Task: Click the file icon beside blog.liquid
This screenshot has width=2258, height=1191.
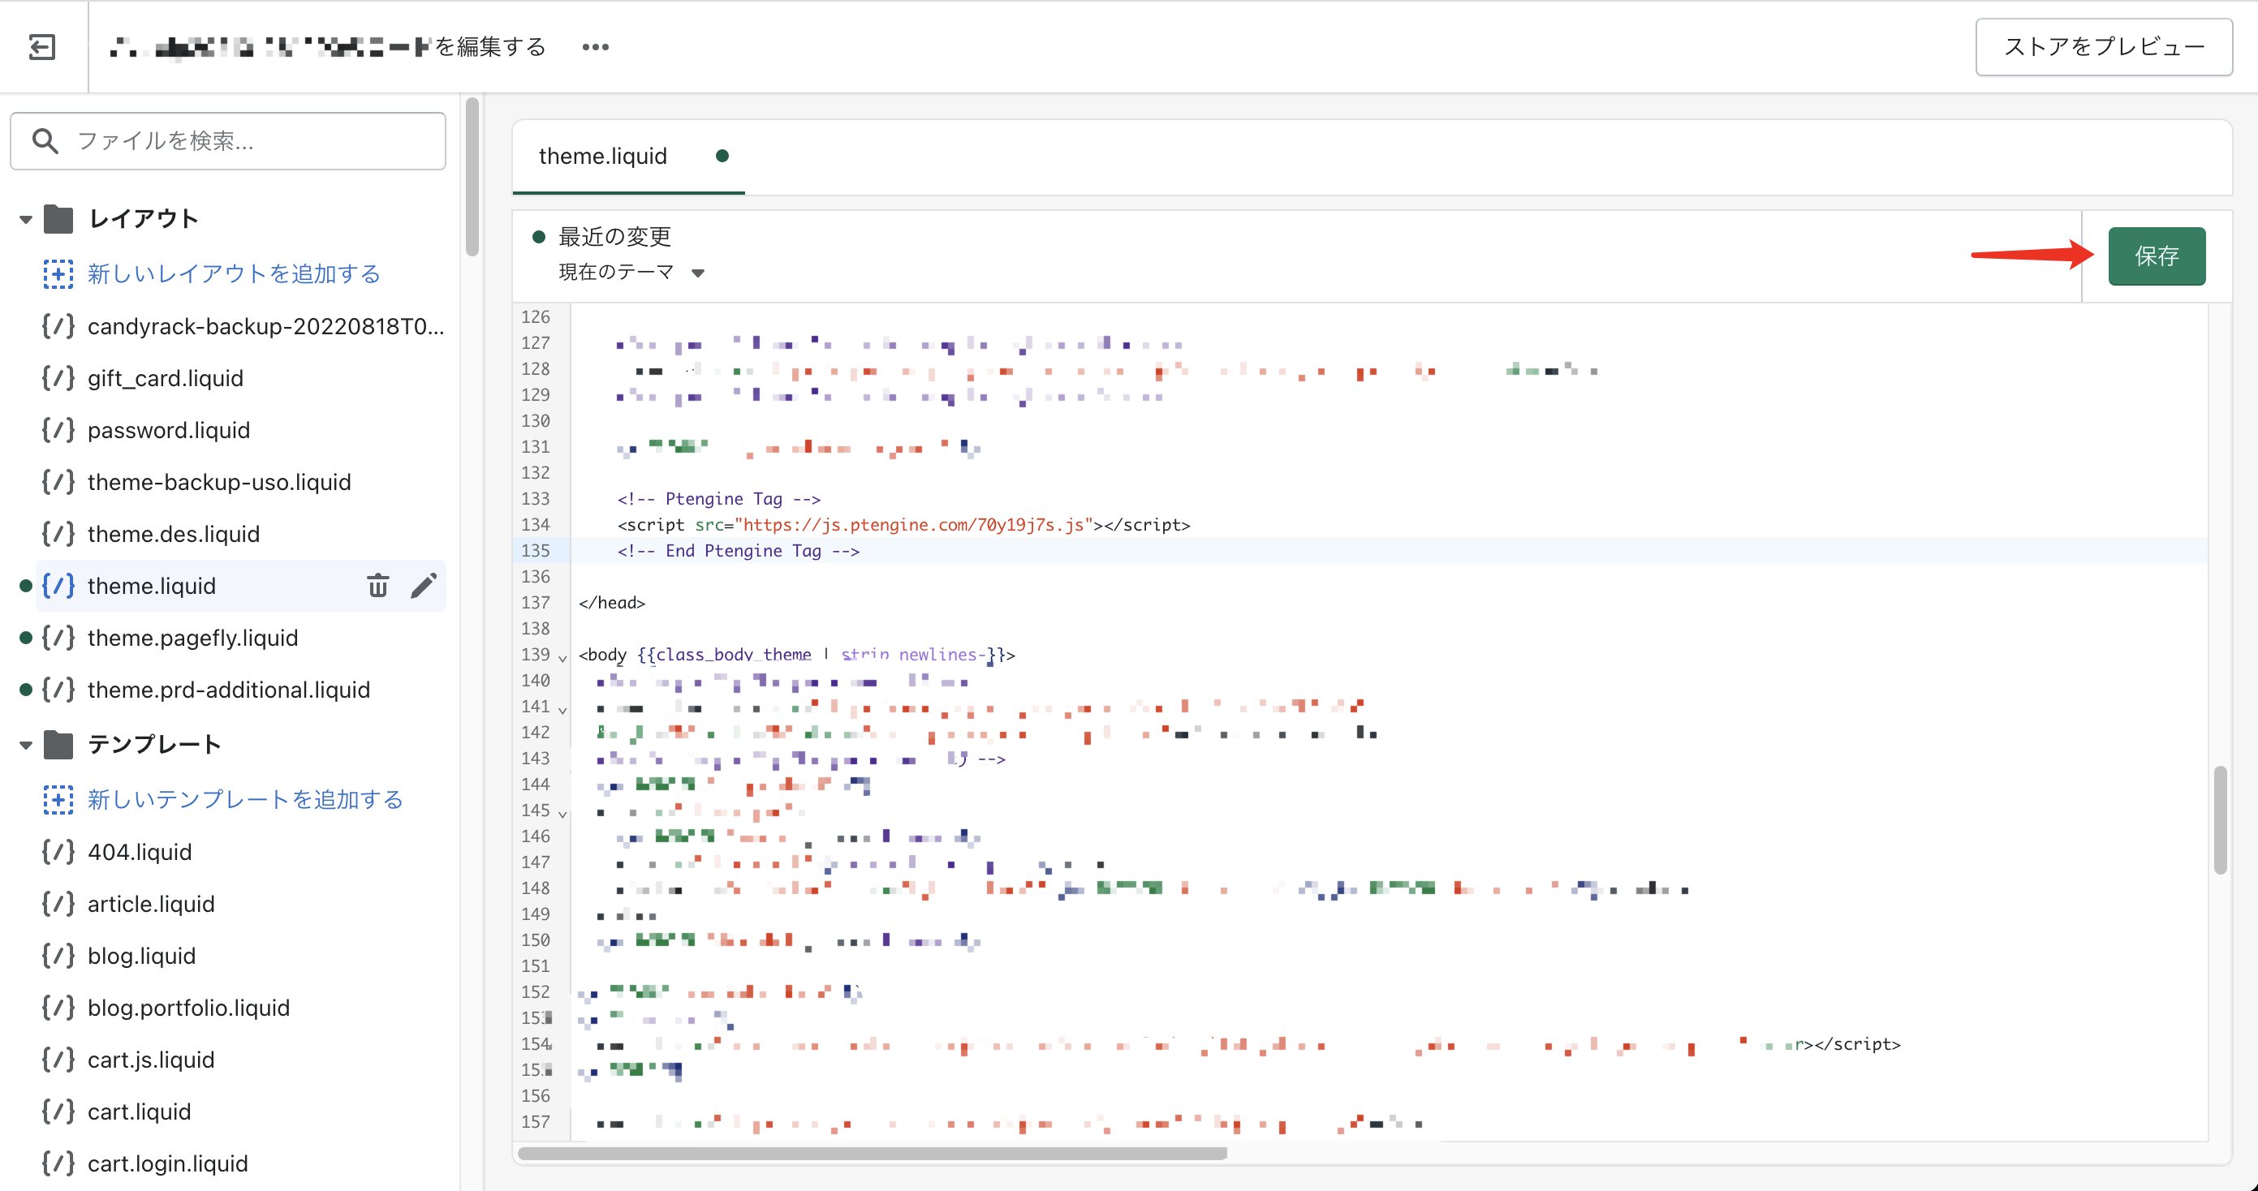Action: pyautogui.click(x=58, y=955)
